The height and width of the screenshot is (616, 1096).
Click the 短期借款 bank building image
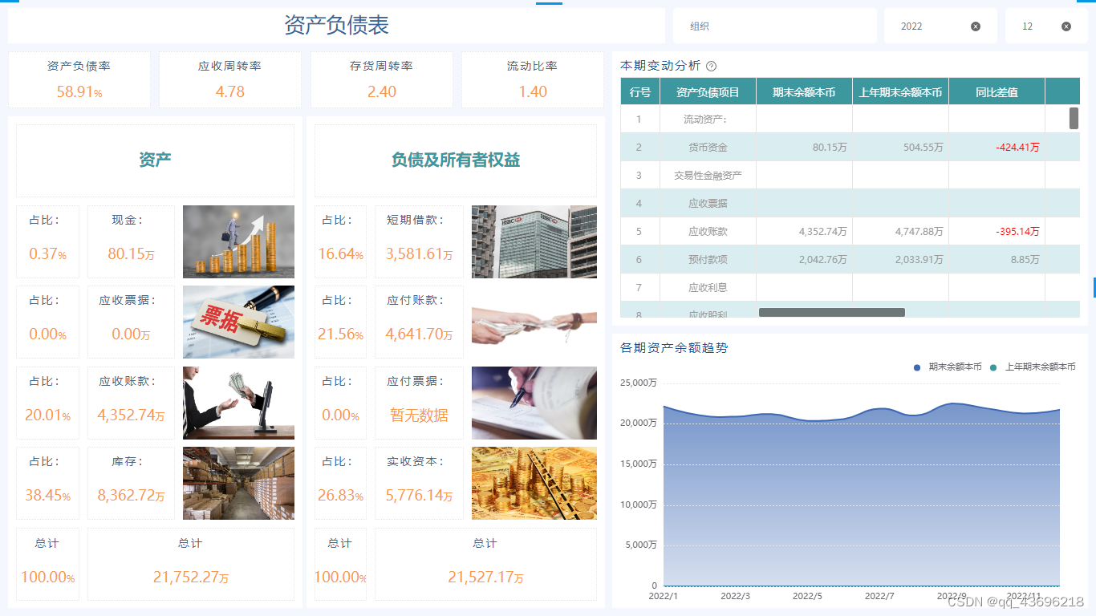(x=534, y=241)
